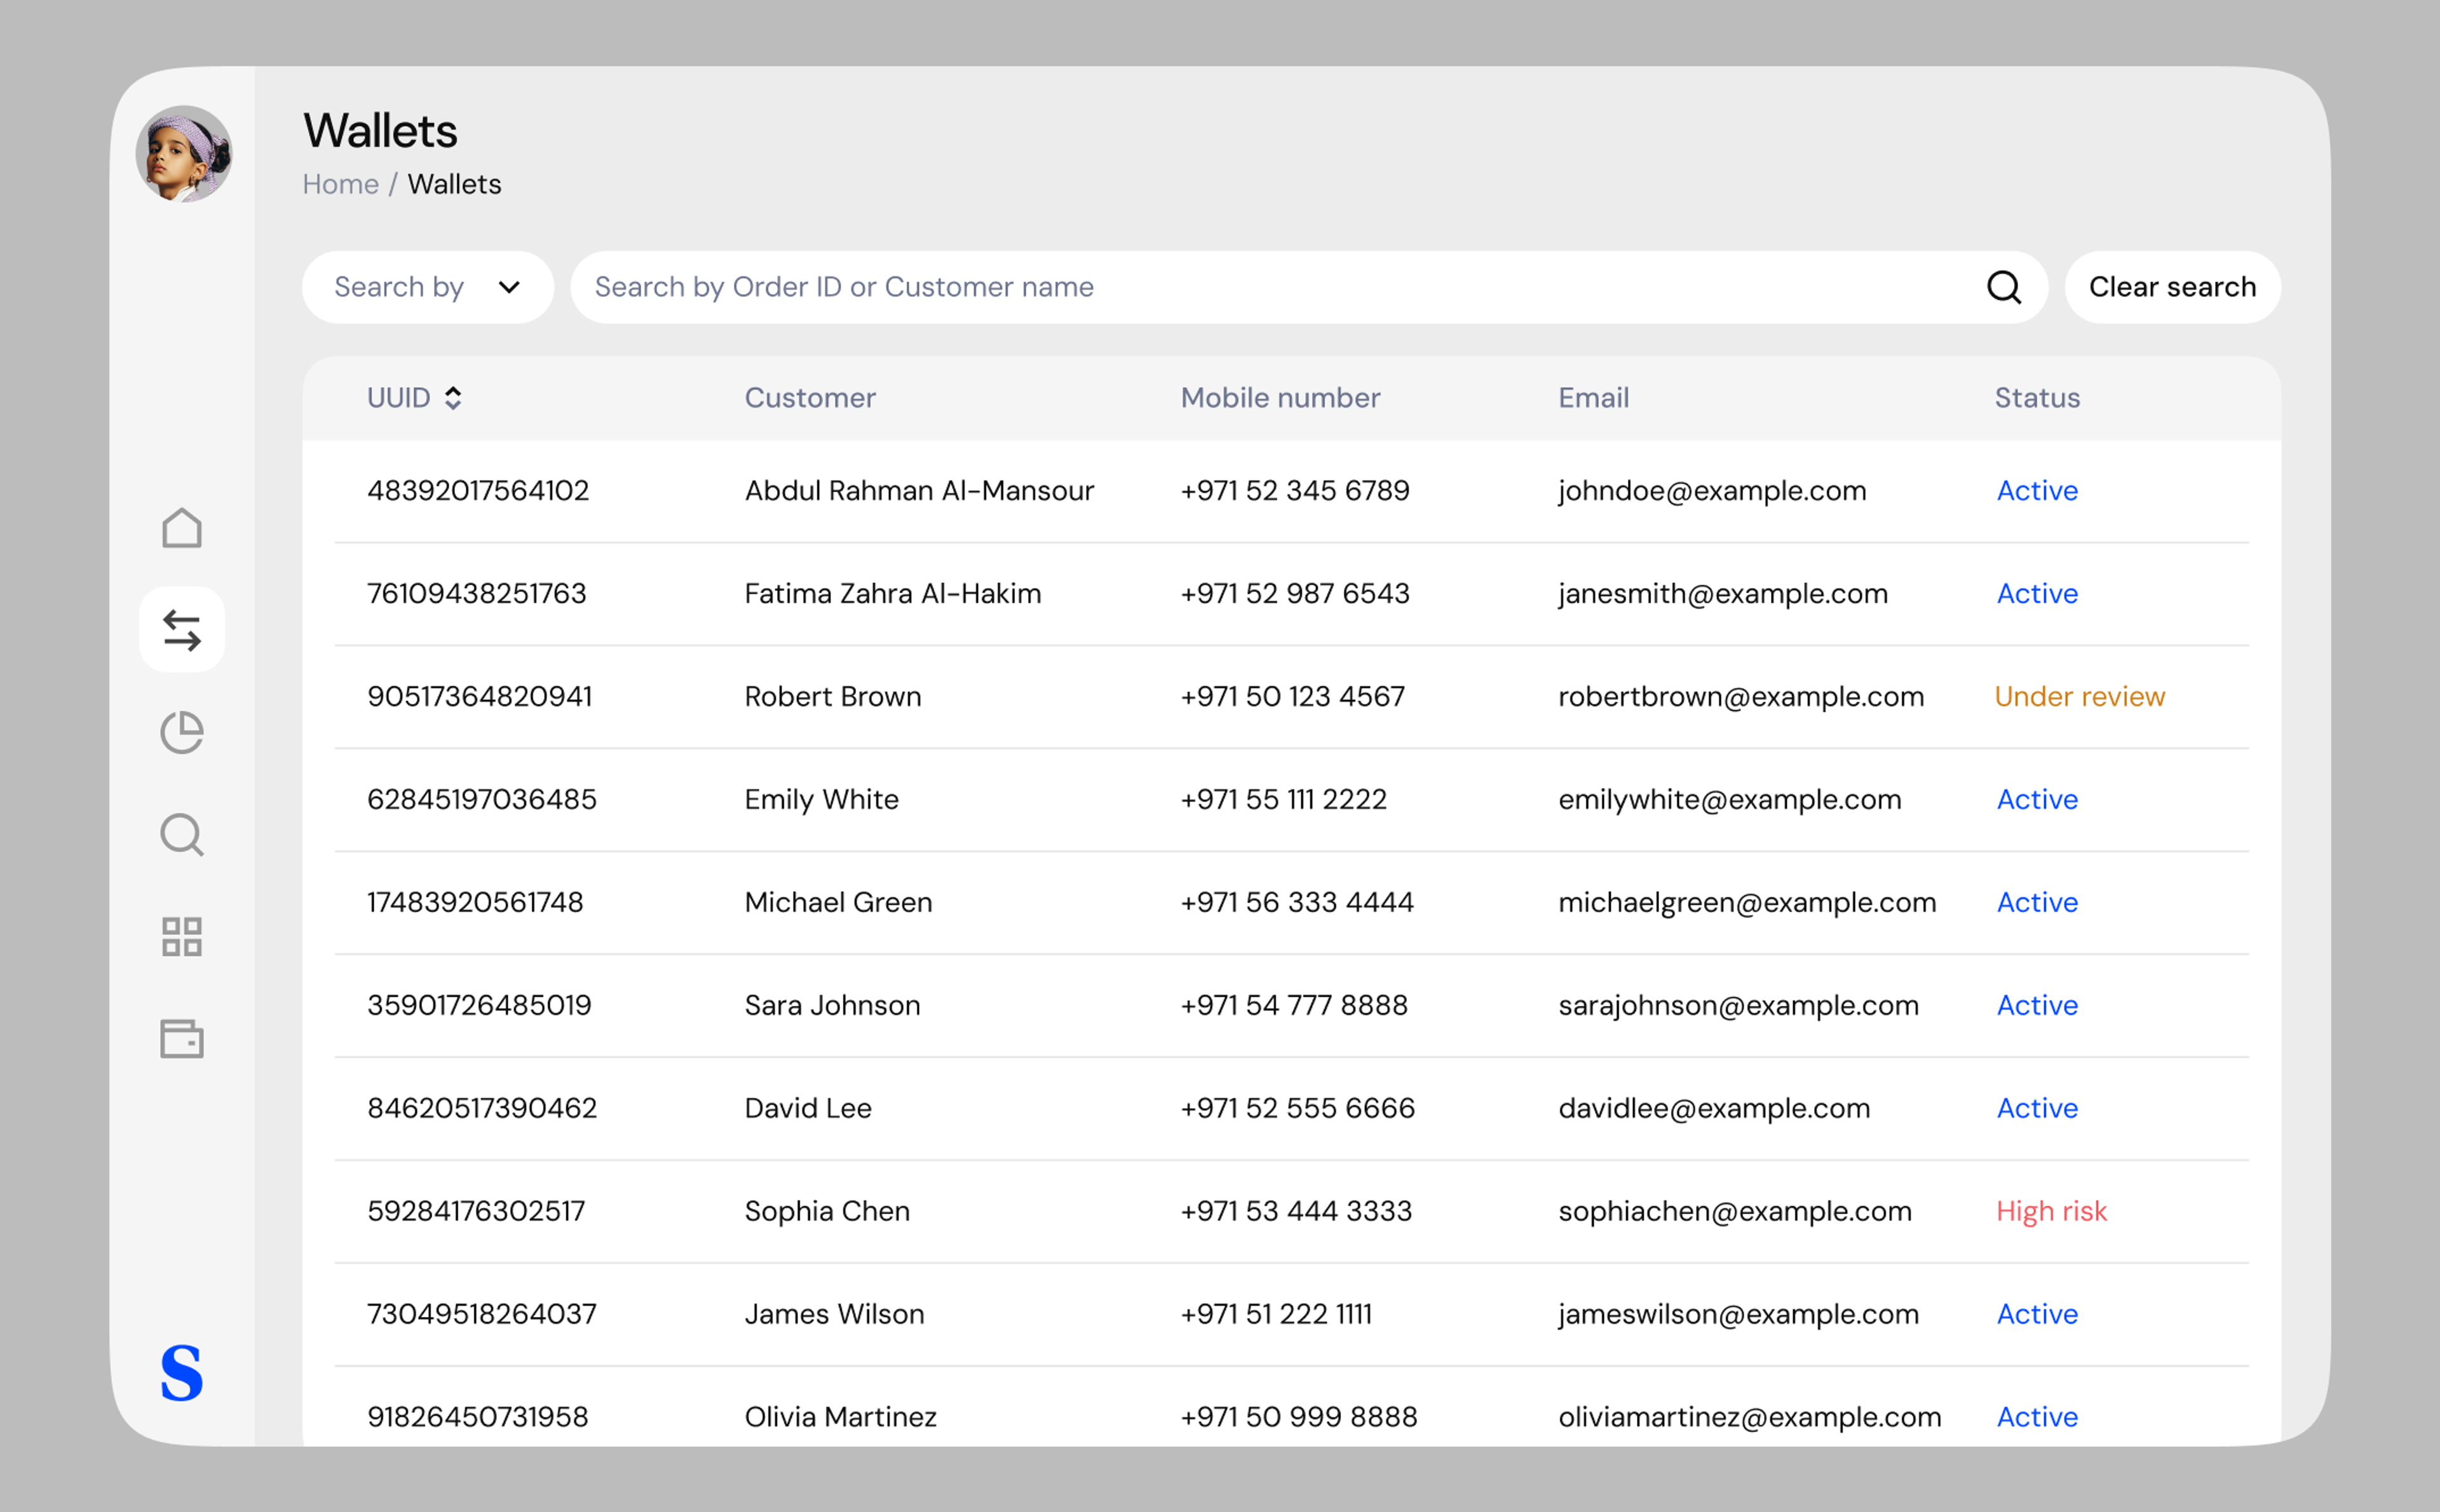The image size is (2440, 1512).
Task: Click customer Emily White
Action: (x=822, y=800)
